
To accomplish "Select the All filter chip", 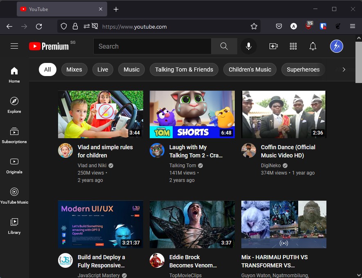I will (47, 69).
